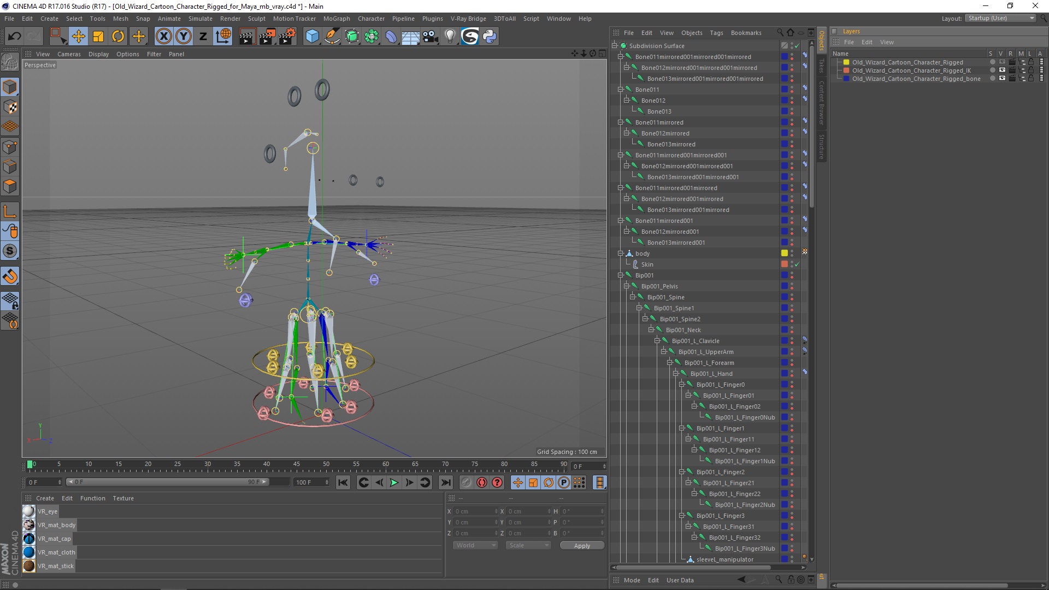Toggle lock for Old_Wizard_Cartoon_Character_Rigged layer
The image size is (1049, 590).
tap(1031, 62)
